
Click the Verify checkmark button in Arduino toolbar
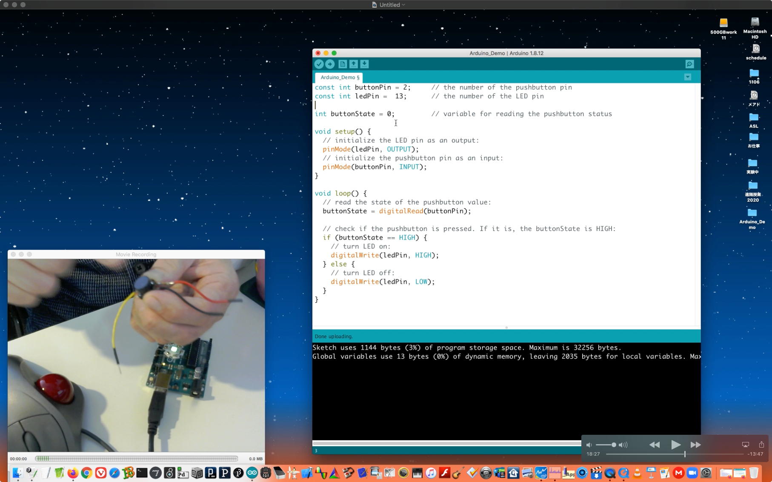(319, 64)
